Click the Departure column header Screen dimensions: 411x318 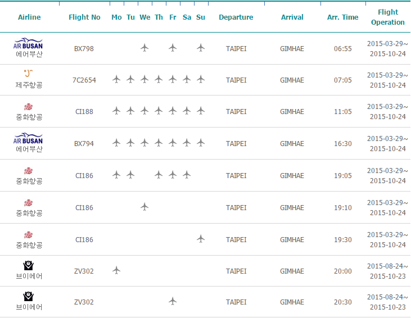(236, 17)
